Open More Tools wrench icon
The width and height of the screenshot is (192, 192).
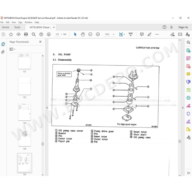pyautogui.click(x=188, y=137)
